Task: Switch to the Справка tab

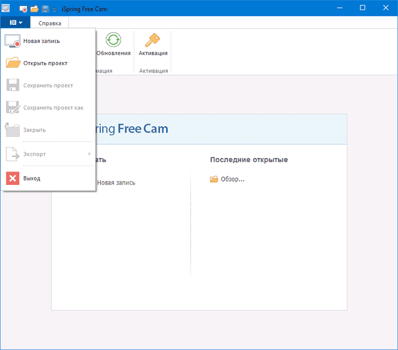Action: [x=49, y=23]
